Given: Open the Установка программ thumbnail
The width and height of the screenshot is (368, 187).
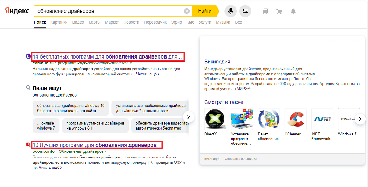Looking at the screenshot, I should [242, 119].
